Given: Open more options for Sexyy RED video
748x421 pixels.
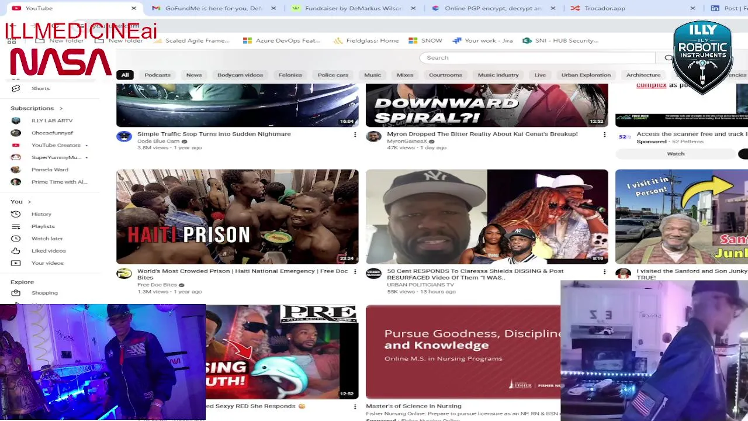Looking at the screenshot, I should pyautogui.click(x=355, y=406).
